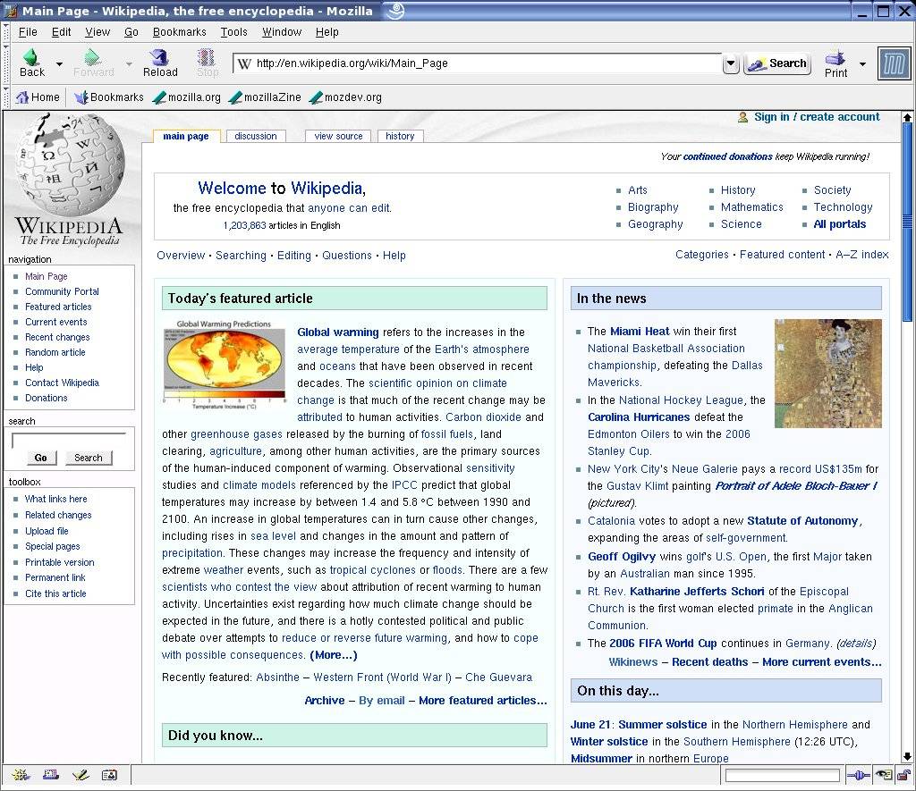The height and width of the screenshot is (791, 916).
Task: Open the mozdev.org bookmark
Action: pos(345,97)
